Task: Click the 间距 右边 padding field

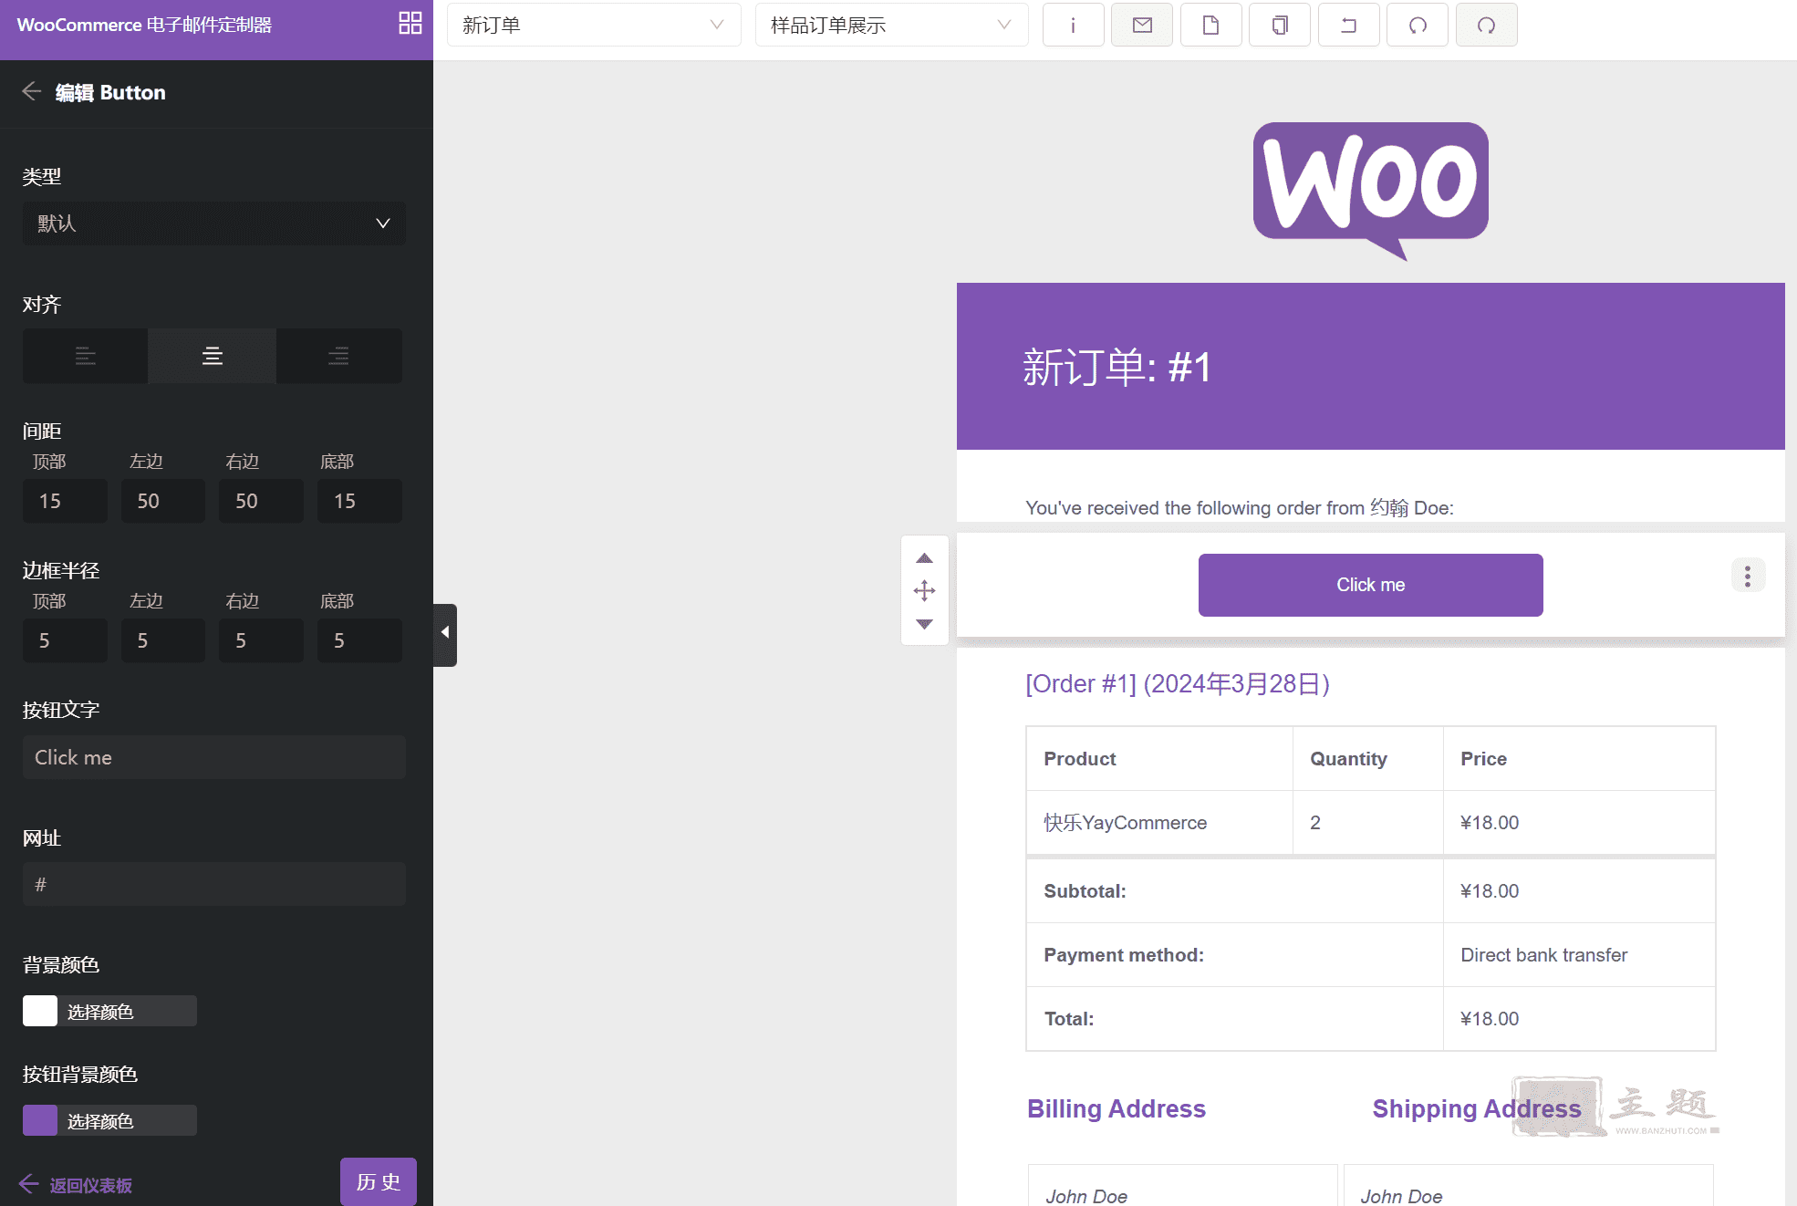Action: pyautogui.click(x=261, y=501)
